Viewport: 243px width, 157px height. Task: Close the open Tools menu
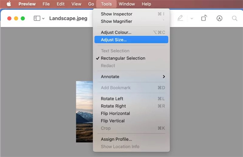point(106,4)
